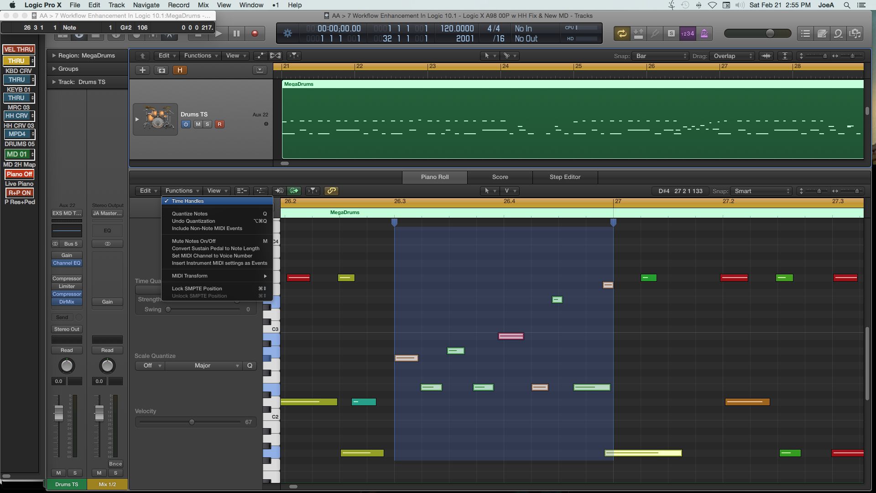This screenshot has height=493, width=876.
Task: Toggle MIDI In button in Piano Roll
Action: pos(279,191)
